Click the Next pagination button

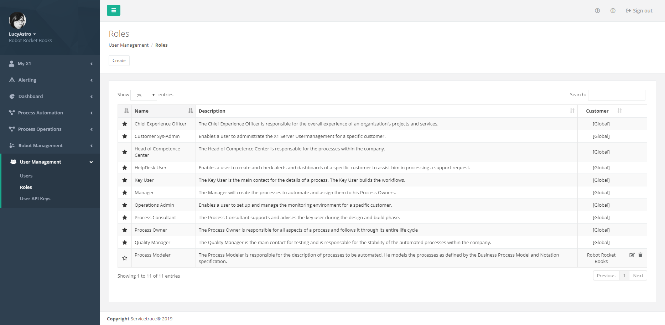click(x=638, y=275)
